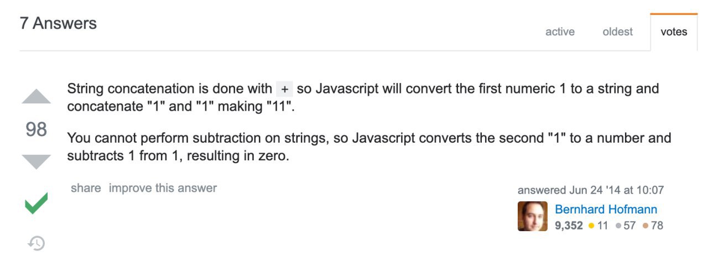Click the paragraph starting 'You cannot perform subtraction'
This screenshot has width=708, height=261.
369,147
